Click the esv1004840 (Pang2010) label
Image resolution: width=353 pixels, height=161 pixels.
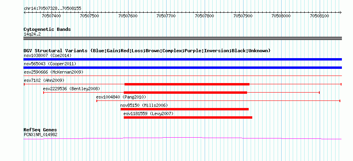pyautogui.click(x=121, y=97)
